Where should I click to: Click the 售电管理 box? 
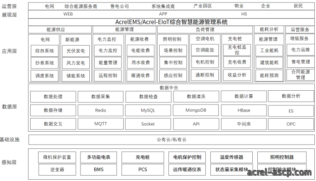coord(300,62)
